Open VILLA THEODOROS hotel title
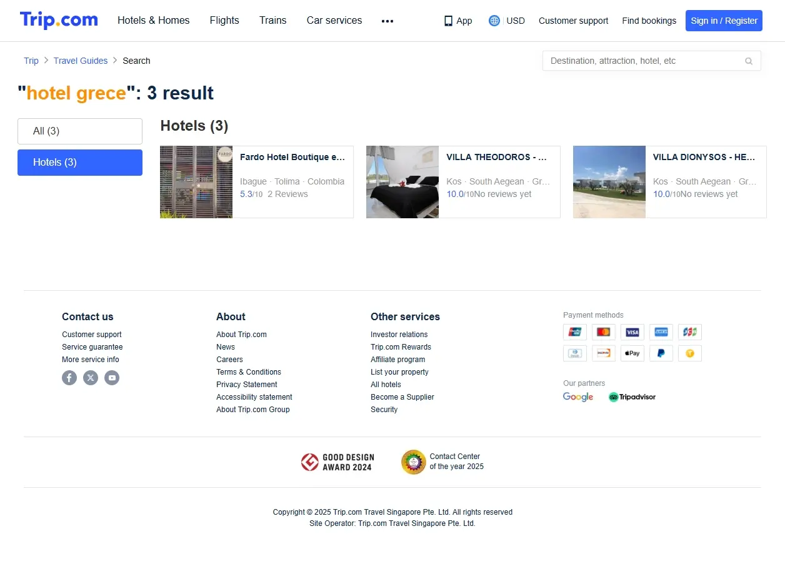 click(x=497, y=157)
